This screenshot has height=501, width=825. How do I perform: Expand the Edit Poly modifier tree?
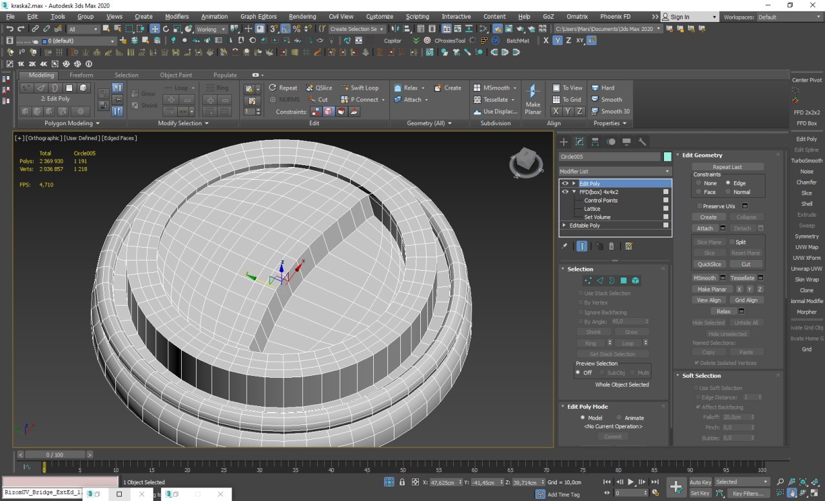574,184
